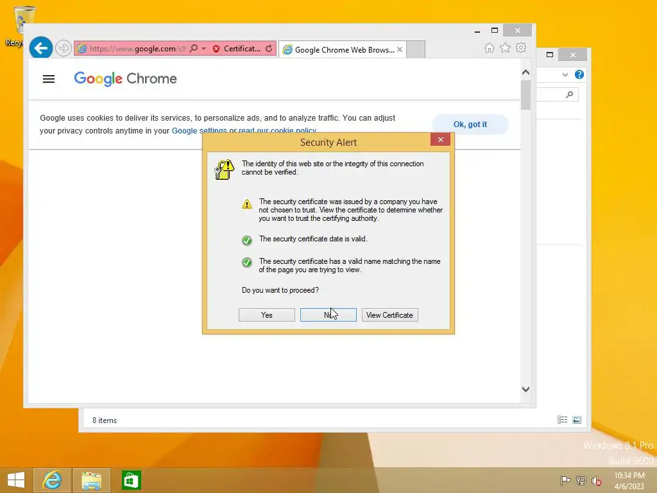Viewport: 657px width, 493px height.
Task: Click the muted volume icon in tray
Action: click(x=597, y=481)
